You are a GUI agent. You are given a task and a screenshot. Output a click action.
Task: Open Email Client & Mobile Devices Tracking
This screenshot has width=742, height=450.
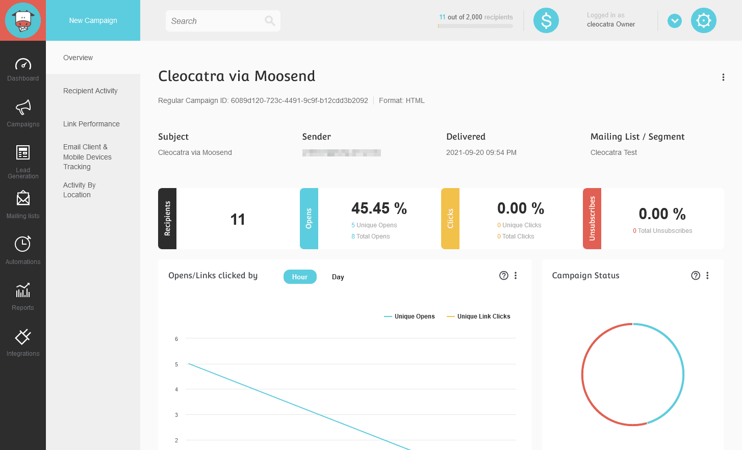[x=87, y=157]
